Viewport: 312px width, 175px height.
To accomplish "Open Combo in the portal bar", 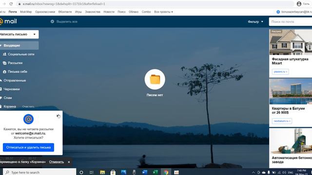I will (x=146, y=12).
